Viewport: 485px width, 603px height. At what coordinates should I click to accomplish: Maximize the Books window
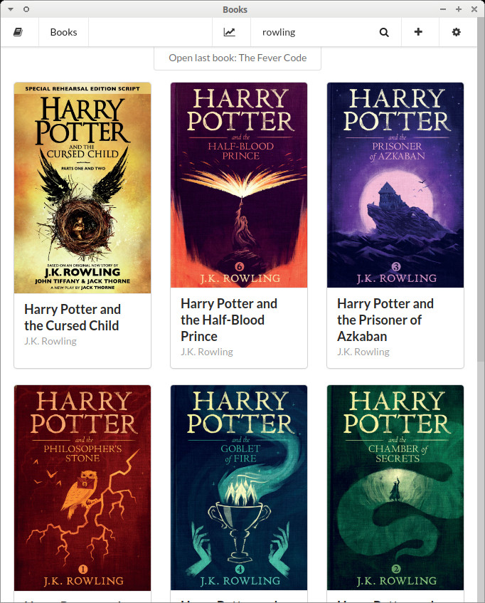tap(459, 9)
